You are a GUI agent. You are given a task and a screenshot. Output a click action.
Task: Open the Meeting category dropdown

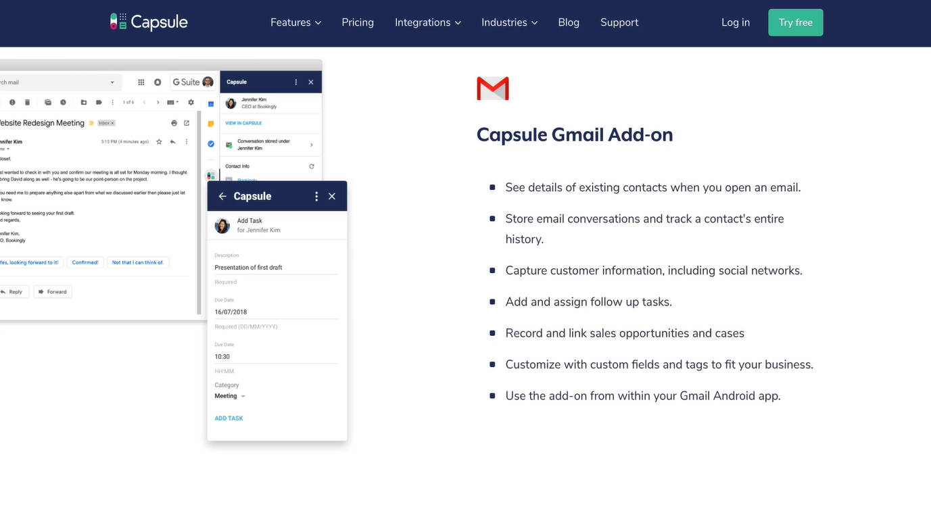(x=230, y=396)
